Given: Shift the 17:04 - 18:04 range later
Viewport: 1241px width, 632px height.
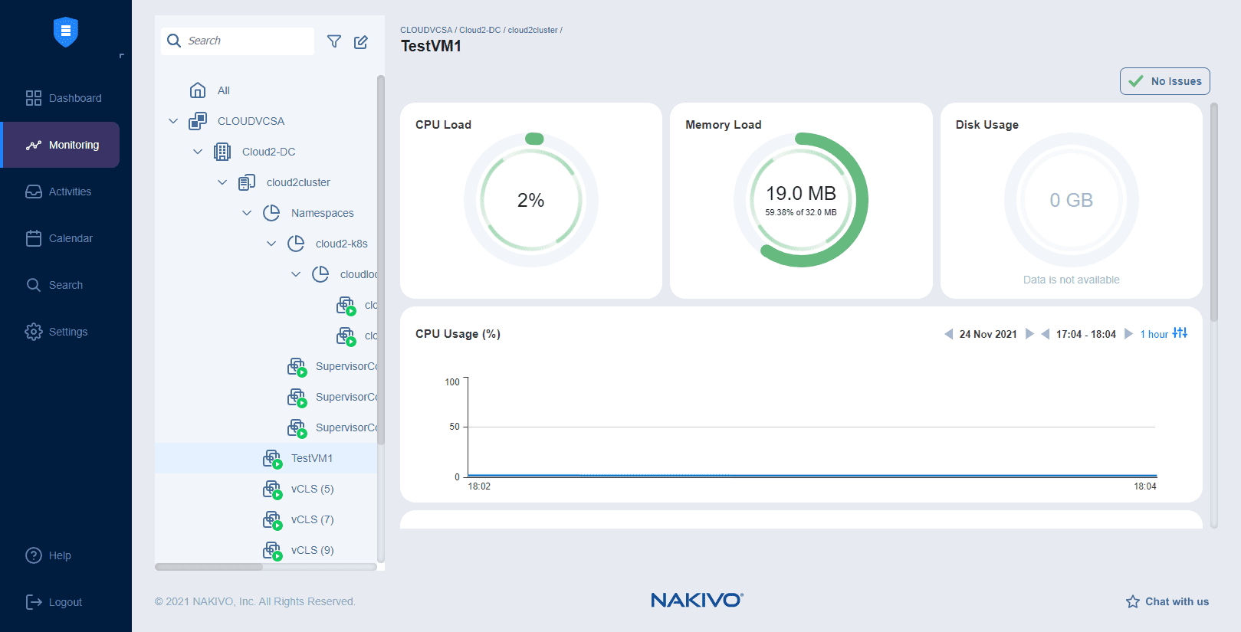Looking at the screenshot, I should [1128, 334].
